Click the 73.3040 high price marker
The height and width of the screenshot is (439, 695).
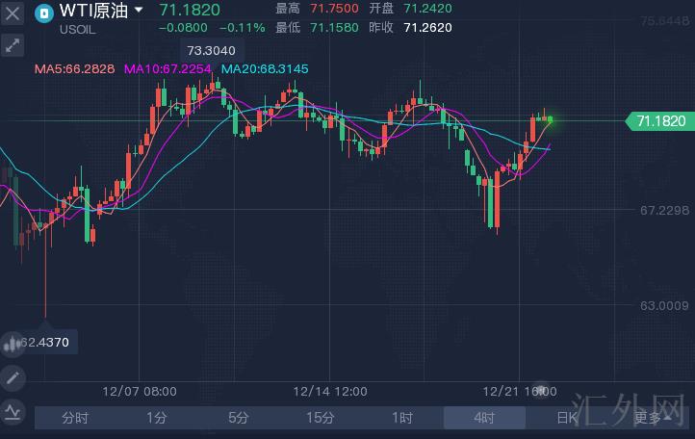(210, 50)
